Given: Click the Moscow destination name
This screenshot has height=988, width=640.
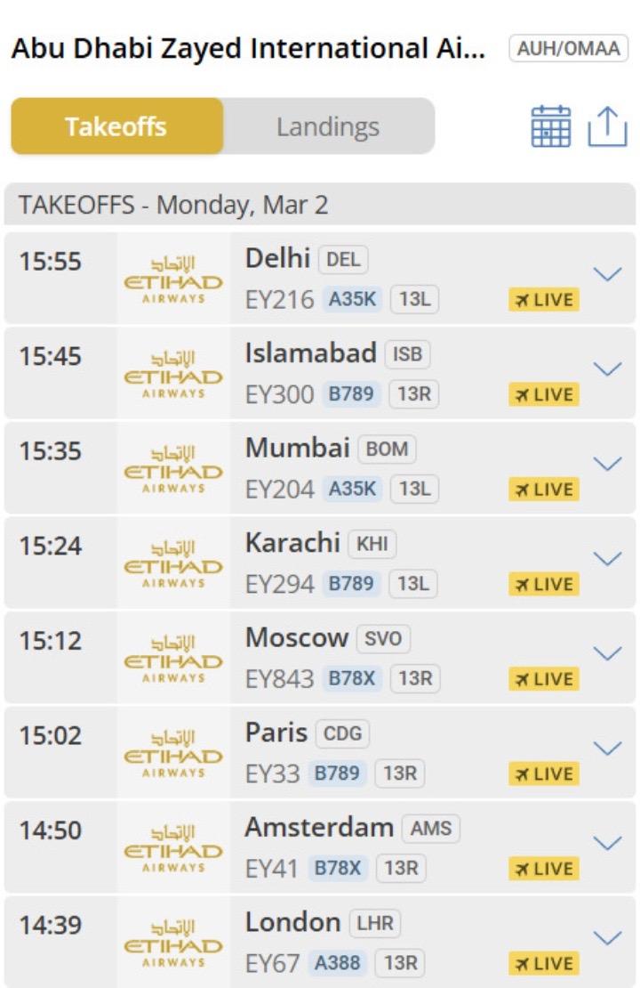Looking at the screenshot, I should (x=297, y=637).
